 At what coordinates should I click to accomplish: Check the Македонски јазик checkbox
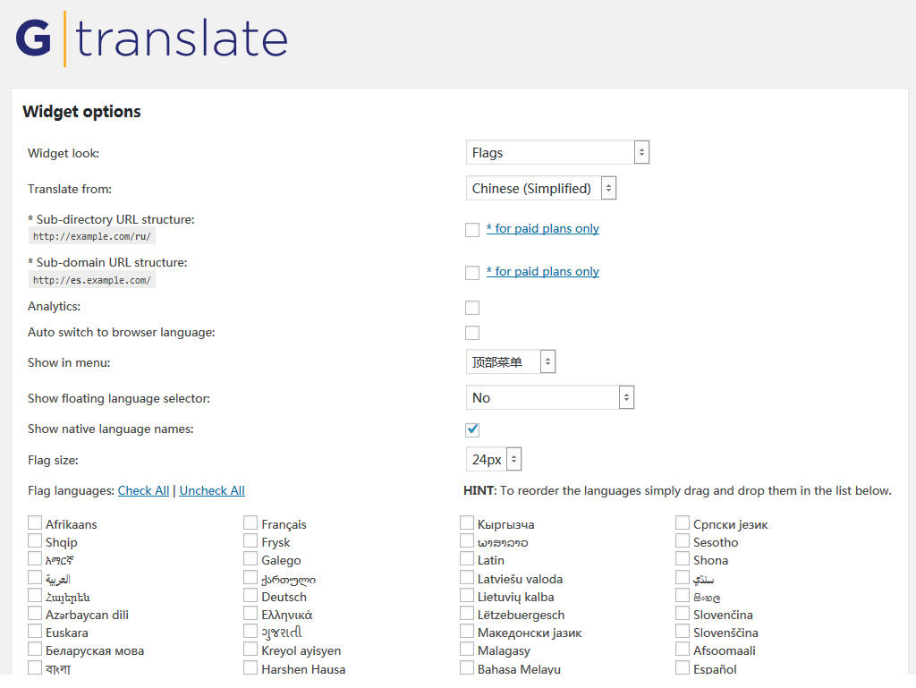pyautogui.click(x=467, y=632)
